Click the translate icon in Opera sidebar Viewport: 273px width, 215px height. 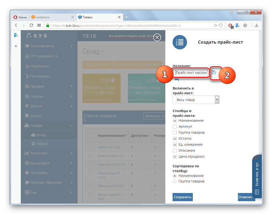click(16, 35)
